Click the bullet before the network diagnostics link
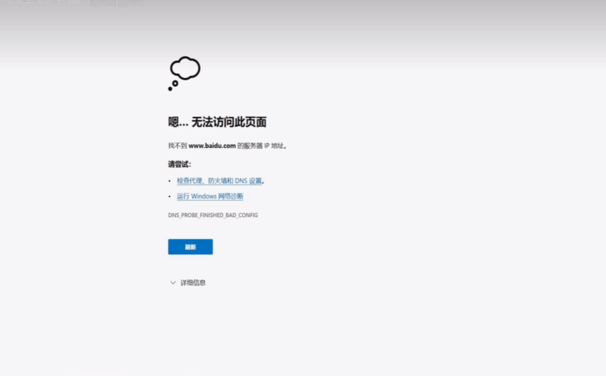The height and width of the screenshot is (376, 606). click(170, 196)
